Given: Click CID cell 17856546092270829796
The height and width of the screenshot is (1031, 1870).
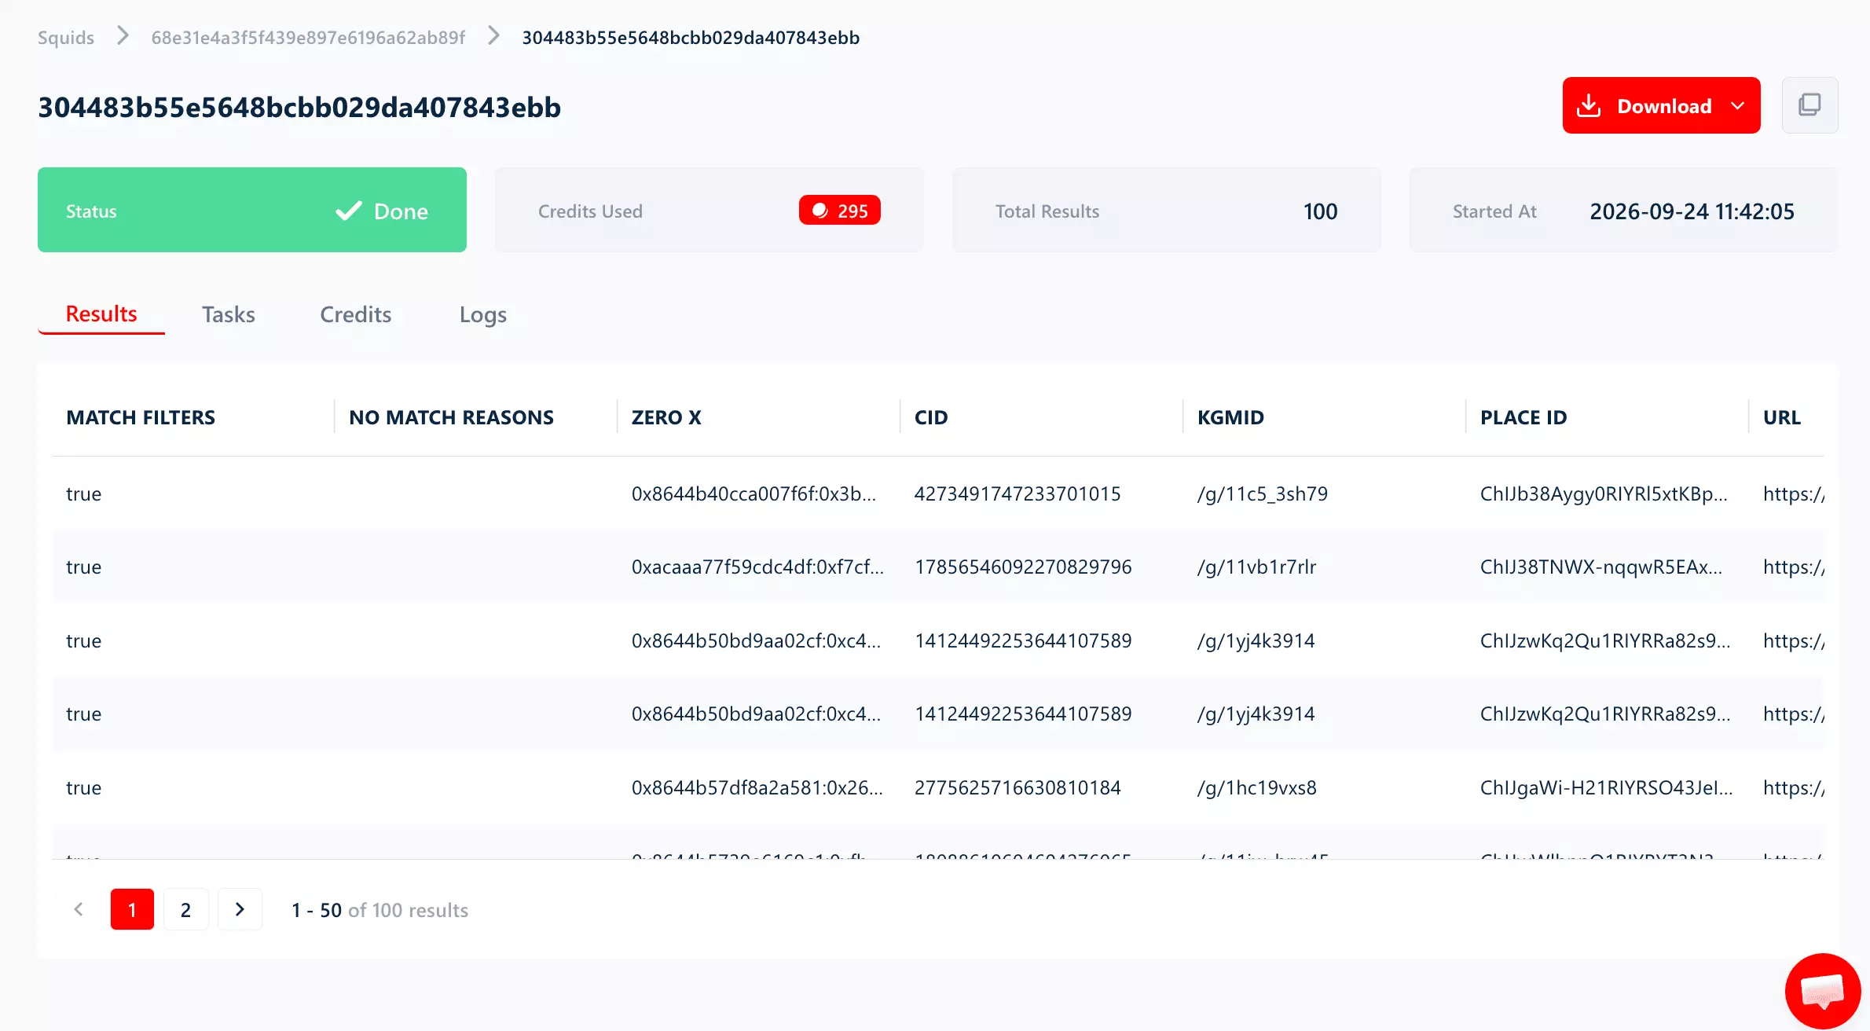Looking at the screenshot, I should (x=1023, y=567).
